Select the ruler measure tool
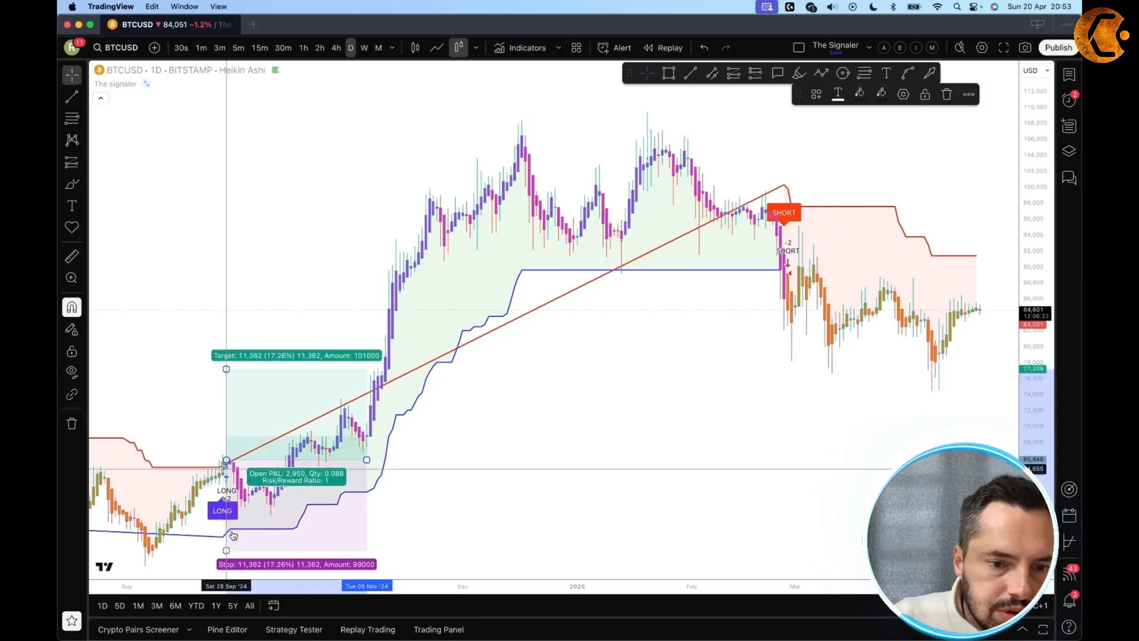Image resolution: width=1139 pixels, height=641 pixels. [72, 256]
